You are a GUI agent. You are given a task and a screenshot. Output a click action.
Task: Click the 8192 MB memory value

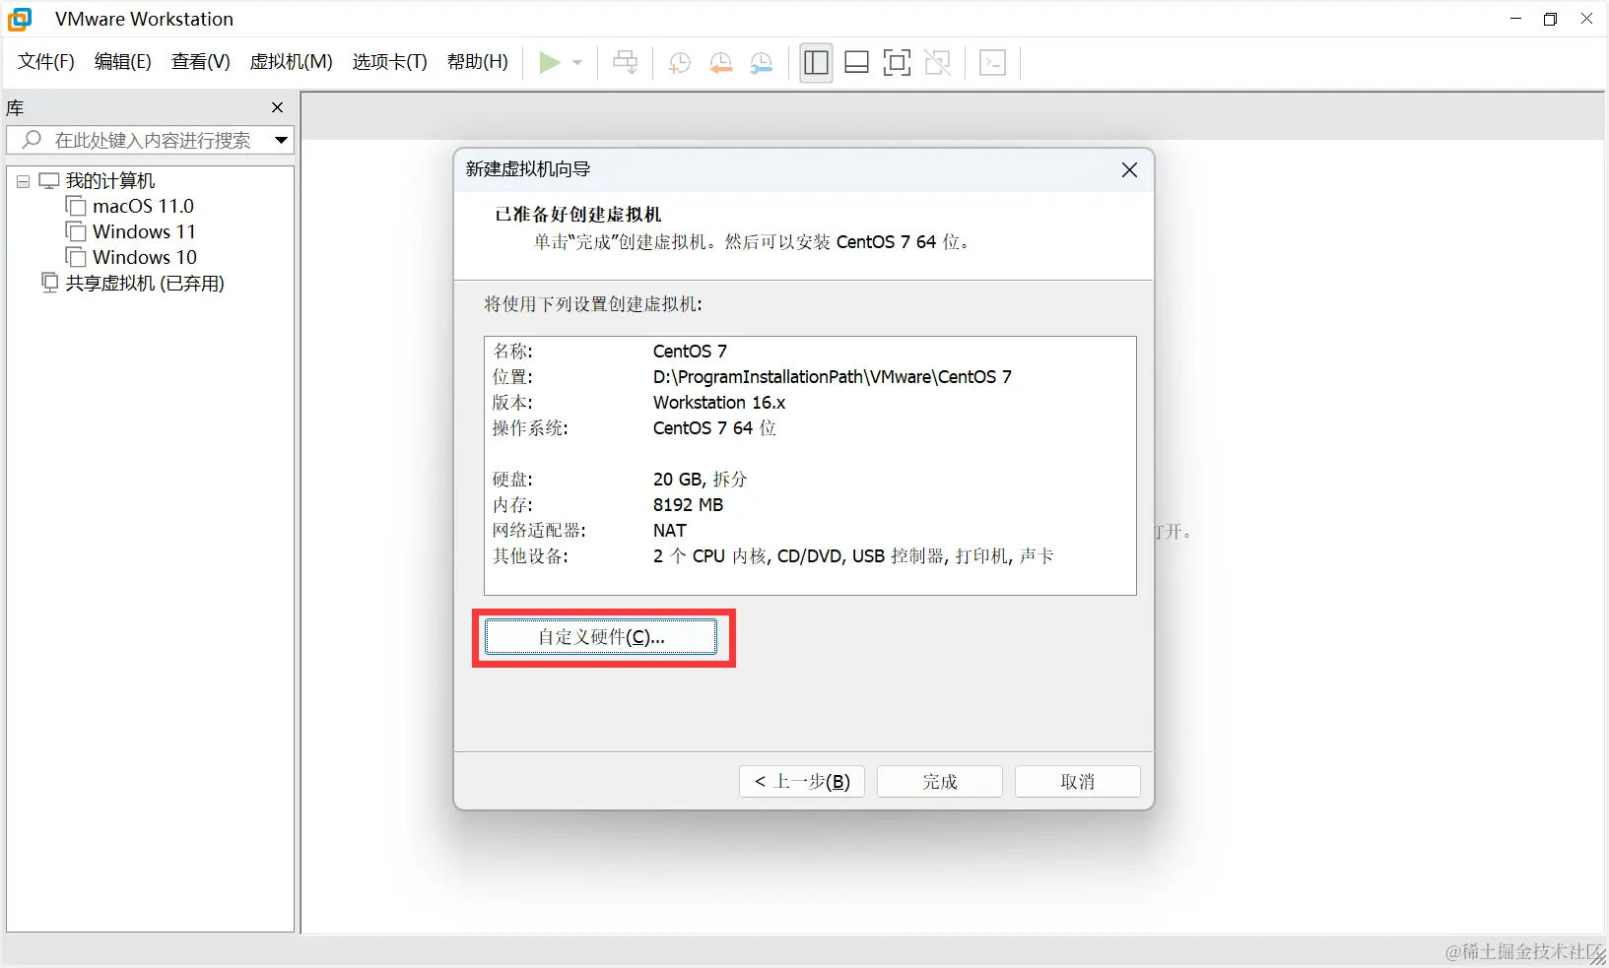point(688,505)
